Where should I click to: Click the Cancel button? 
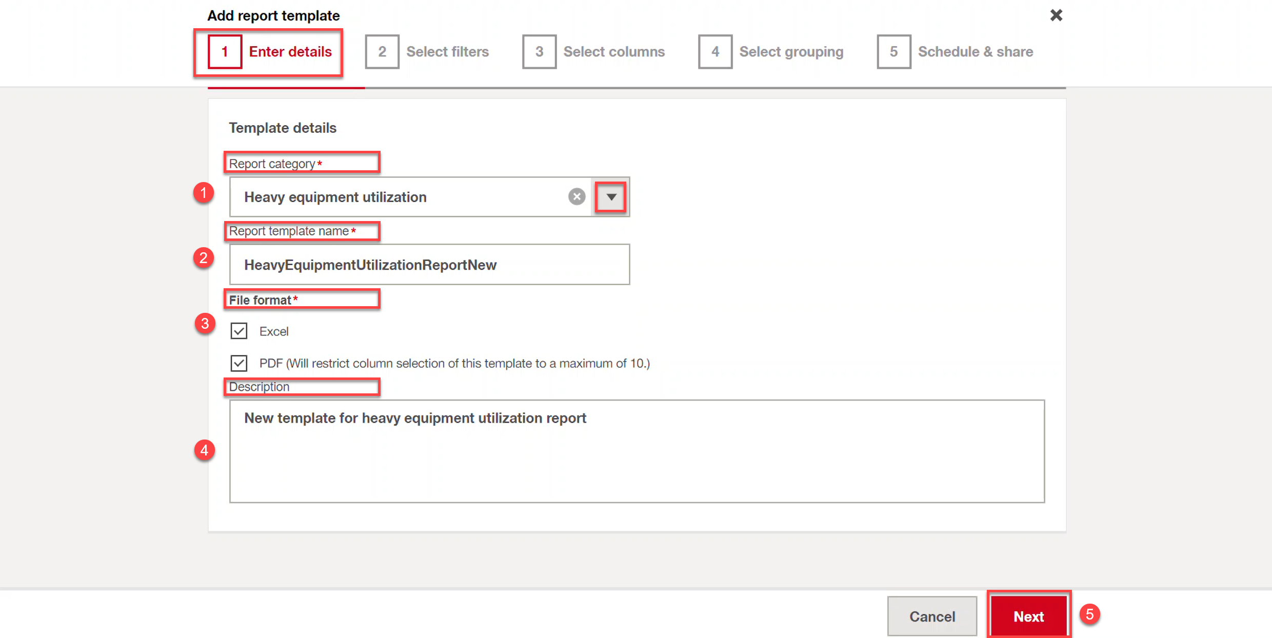pos(932,616)
